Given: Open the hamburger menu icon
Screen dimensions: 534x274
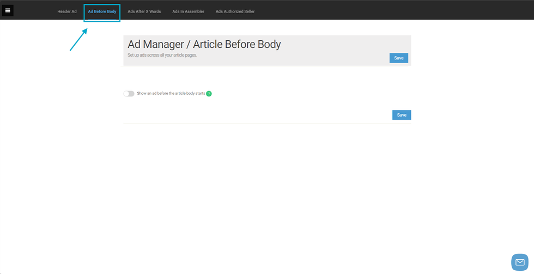Looking at the screenshot, I should 8,10.
